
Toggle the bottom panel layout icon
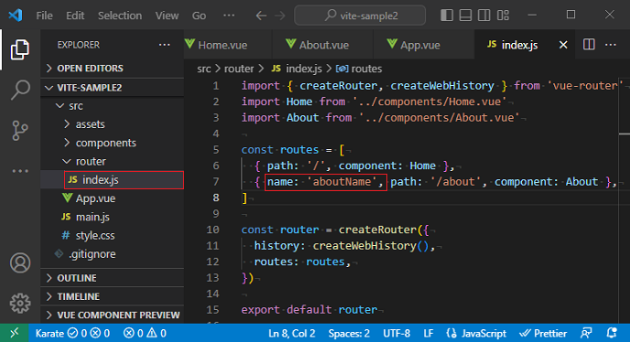[465, 16]
